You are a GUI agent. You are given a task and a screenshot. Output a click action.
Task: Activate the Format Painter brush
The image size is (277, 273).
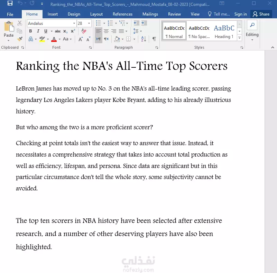tap(20, 39)
